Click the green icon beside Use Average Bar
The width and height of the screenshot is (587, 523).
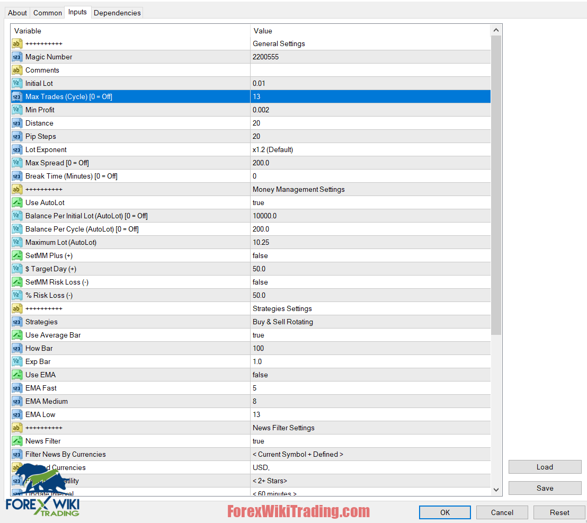coord(16,335)
